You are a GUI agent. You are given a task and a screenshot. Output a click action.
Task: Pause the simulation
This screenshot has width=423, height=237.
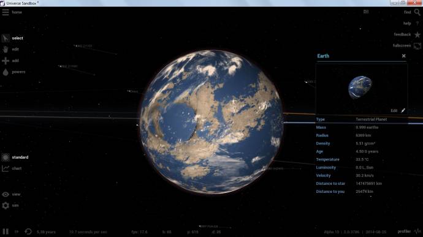pos(6,231)
